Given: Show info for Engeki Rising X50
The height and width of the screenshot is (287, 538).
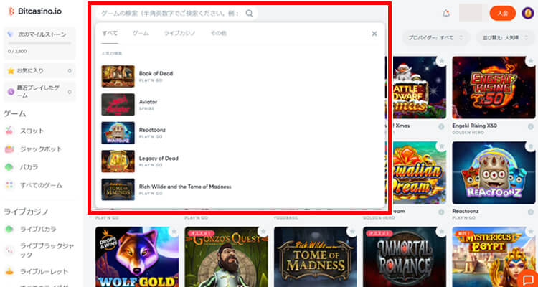Looking at the screenshot, I should point(530,127).
